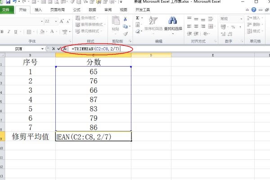Toggle Underline formatting
This screenshot has width=270, height=180.
click(x=15, y=31)
